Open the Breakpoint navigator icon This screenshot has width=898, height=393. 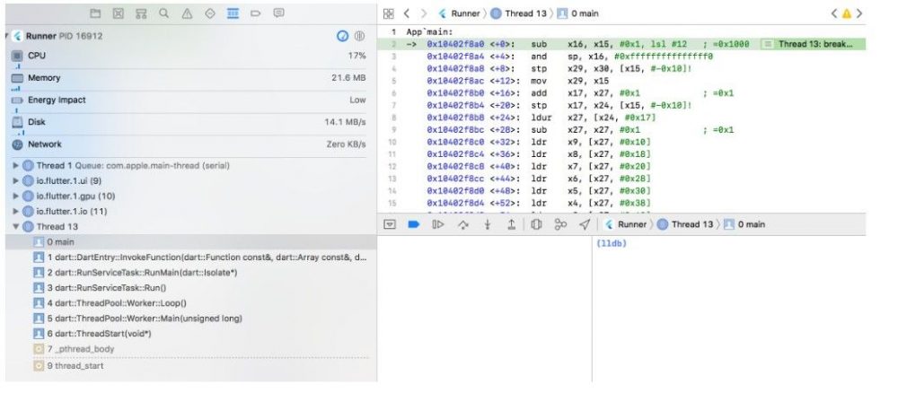tap(255, 13)
